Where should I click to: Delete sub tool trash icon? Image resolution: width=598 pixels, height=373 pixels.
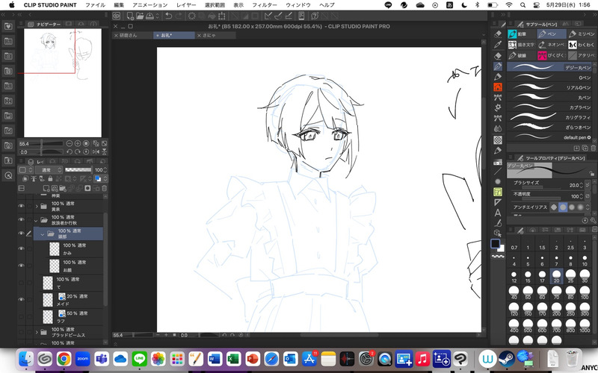pyautogui.click(x=593, y=148)
